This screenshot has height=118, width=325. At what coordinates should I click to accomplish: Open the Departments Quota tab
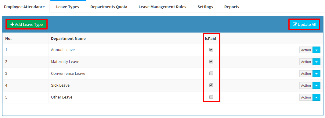tap(109, 7)
